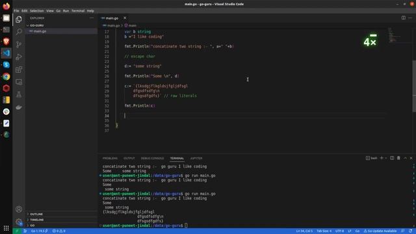Close the main.go editor tab
416x234 pixels.
[x=125, y=18]
